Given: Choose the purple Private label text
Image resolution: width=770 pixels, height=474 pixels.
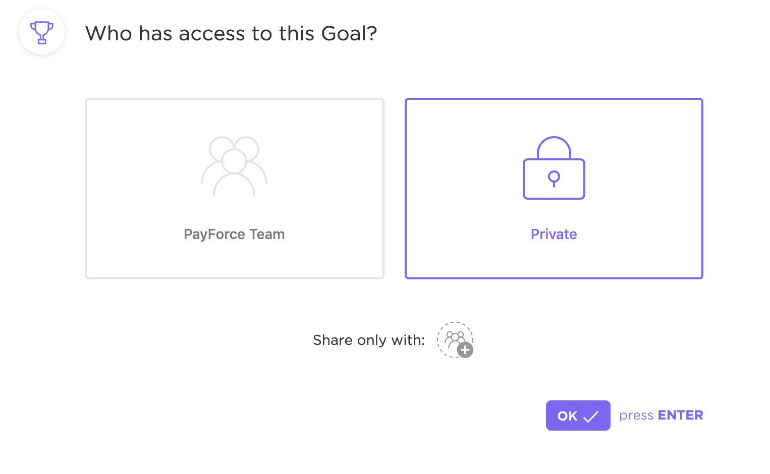Looking at the screenshot, I should pyautogui.click(x=554, y=234).
